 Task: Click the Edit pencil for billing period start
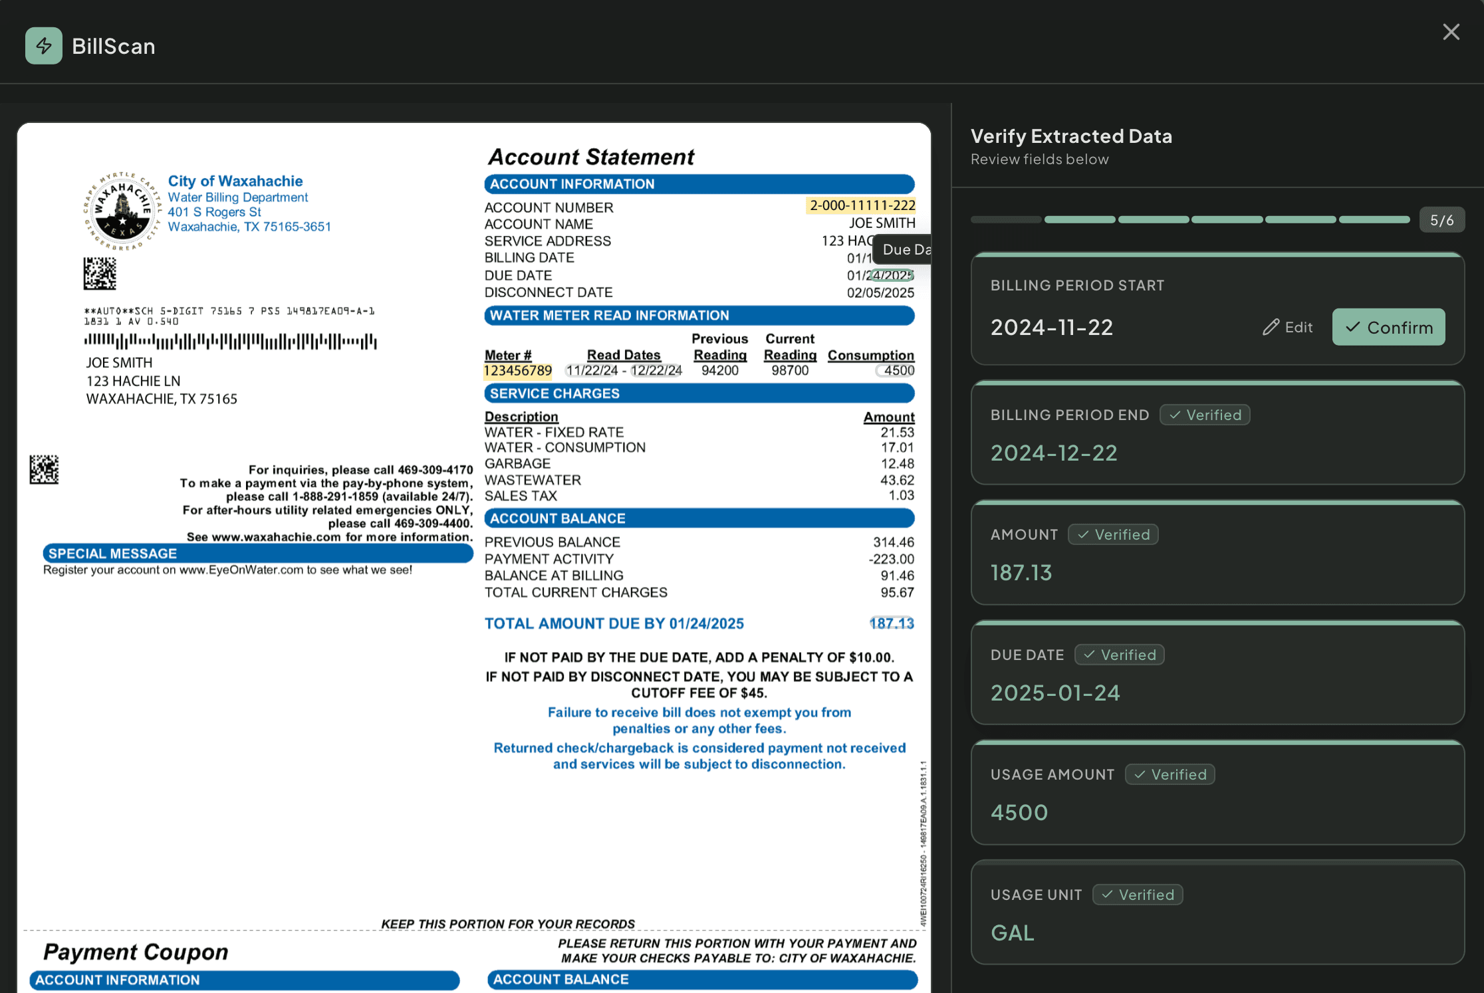(x=1287, y=327)
